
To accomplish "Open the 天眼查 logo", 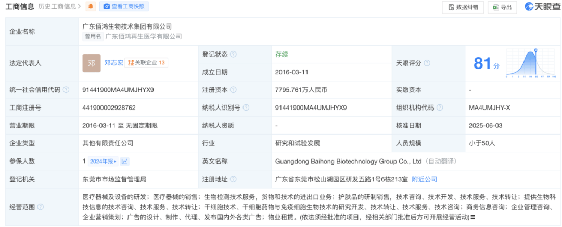I will (540, 7).
